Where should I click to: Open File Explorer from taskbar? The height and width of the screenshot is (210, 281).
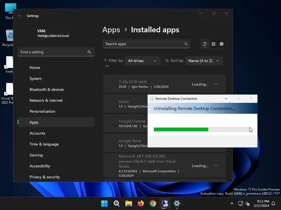[x=129, y=203]
